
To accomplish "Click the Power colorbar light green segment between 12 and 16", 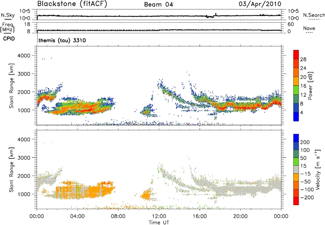I will click(296, 90).
